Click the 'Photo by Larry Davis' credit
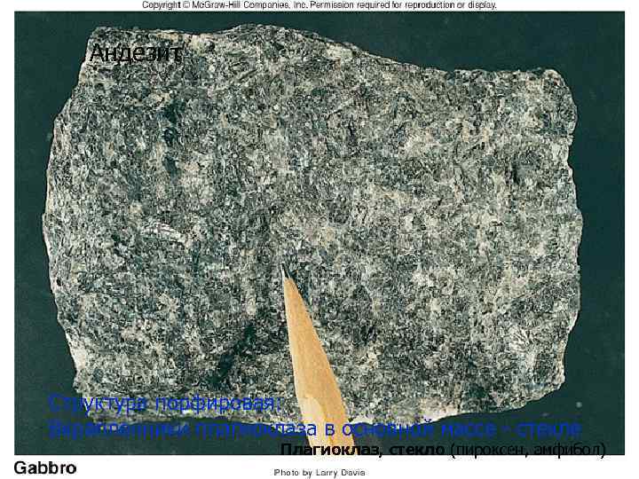The height and width of the screenshot is (479, 639). pos(319,473)
